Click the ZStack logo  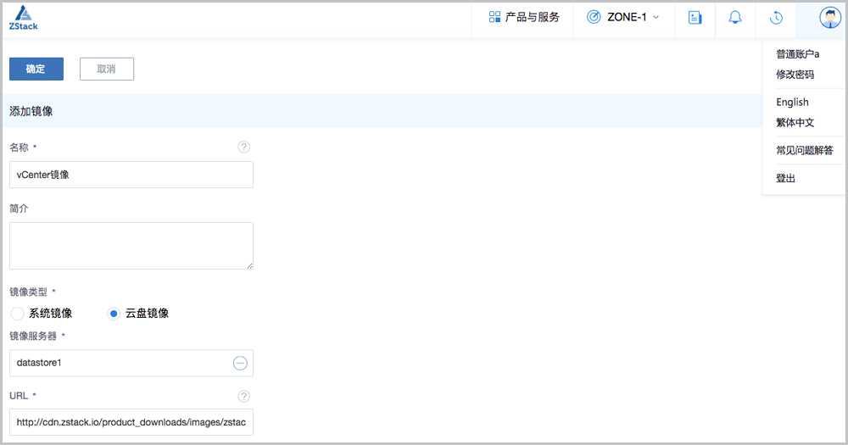[x=24, y=19]
